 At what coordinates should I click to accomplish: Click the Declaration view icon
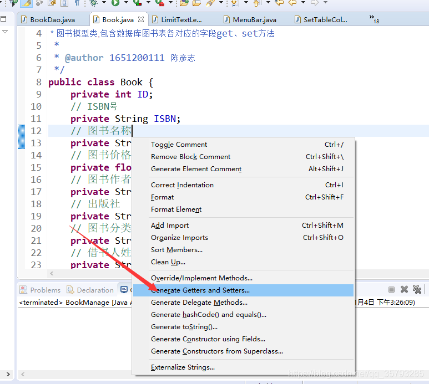tap(70, 290)
